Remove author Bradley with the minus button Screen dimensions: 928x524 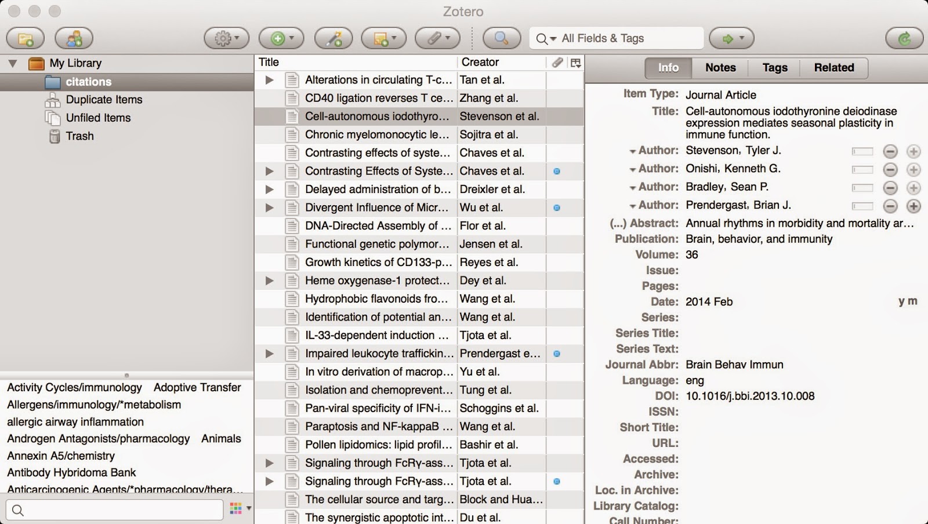point(890,188)
